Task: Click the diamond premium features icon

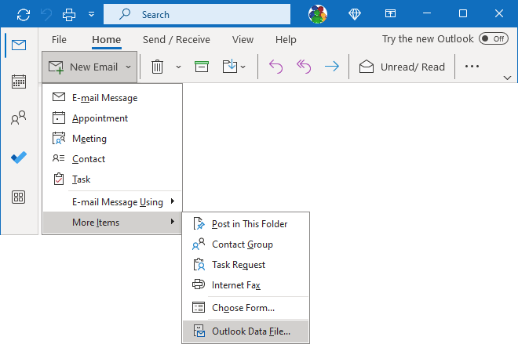Action: point(355,14)
